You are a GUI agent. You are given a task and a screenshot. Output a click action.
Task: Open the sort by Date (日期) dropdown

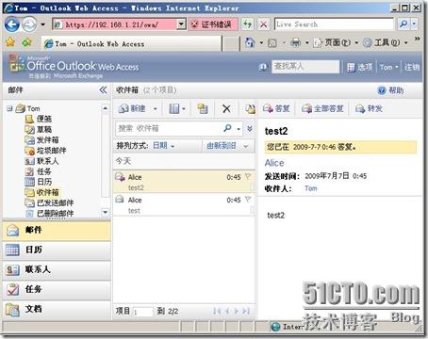[163, 146]
